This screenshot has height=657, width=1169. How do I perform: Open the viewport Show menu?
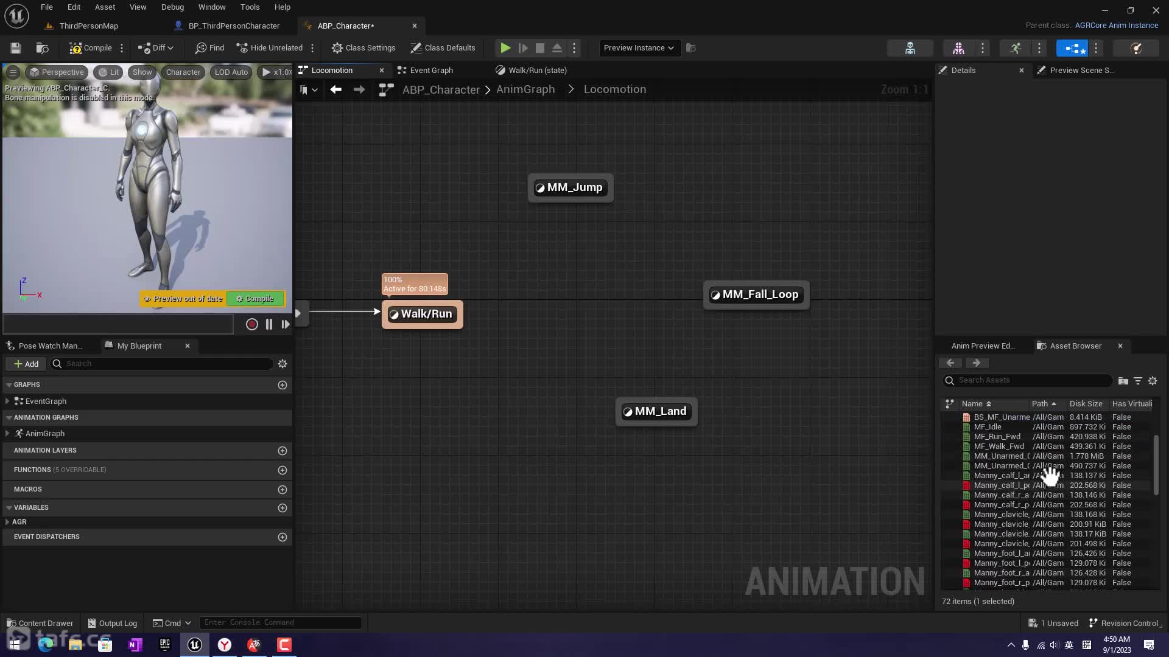click(142, 72)
